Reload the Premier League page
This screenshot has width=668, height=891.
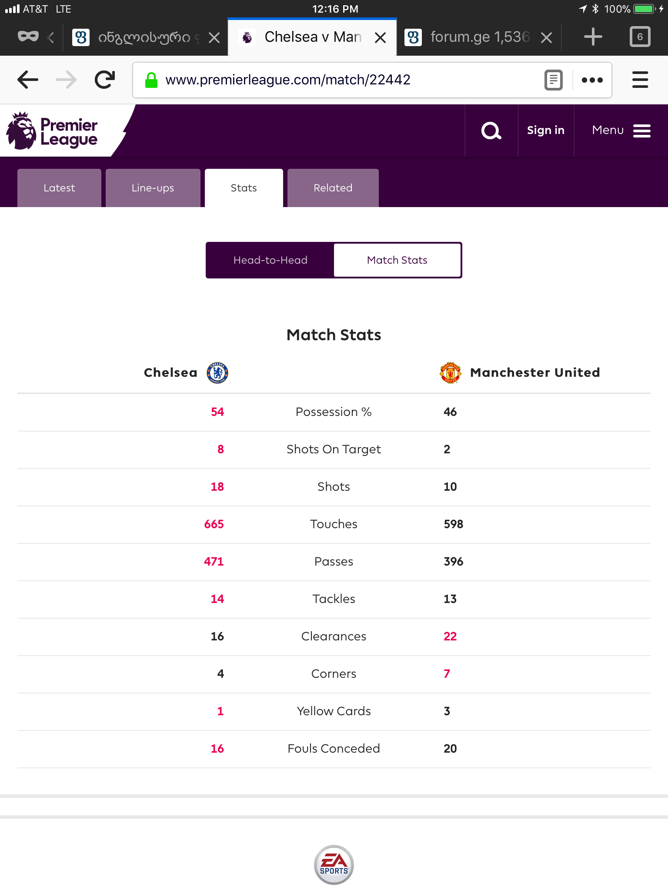coord(105,80)
